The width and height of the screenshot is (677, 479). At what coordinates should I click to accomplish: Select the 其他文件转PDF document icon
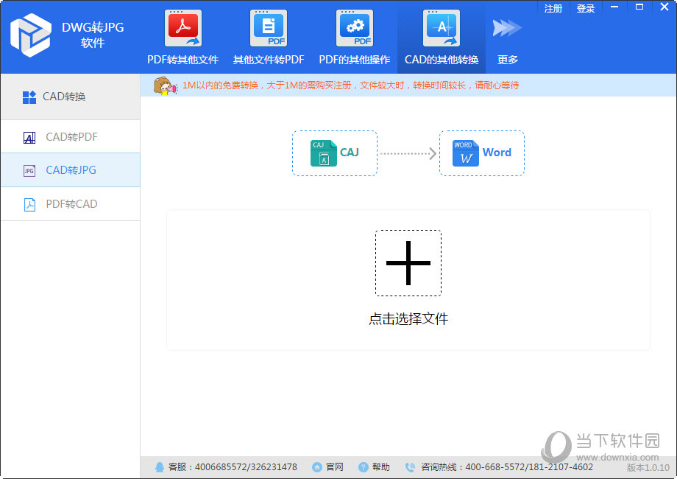tap(269, 28)
